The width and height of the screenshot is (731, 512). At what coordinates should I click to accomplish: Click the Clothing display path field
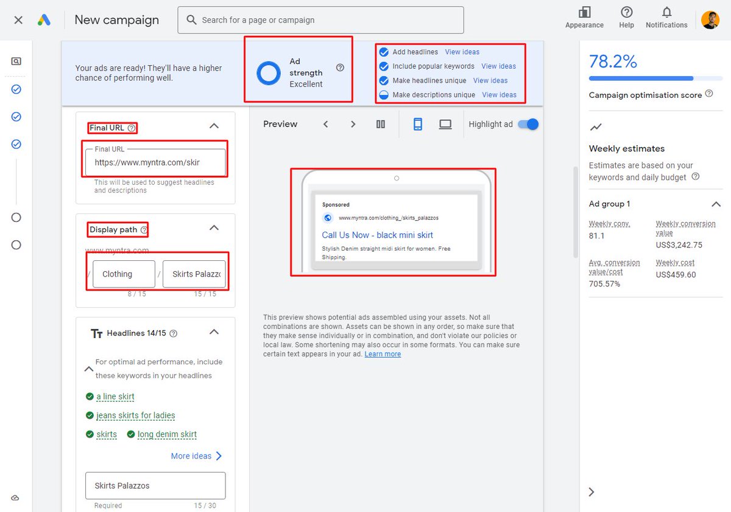pyautogui.click(x=124, y=274)
